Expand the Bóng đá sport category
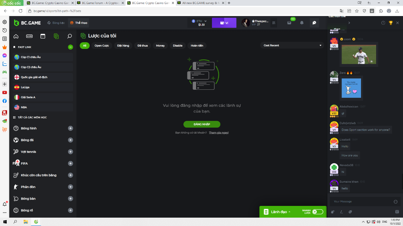403x226 pixels. pos(71,140)
